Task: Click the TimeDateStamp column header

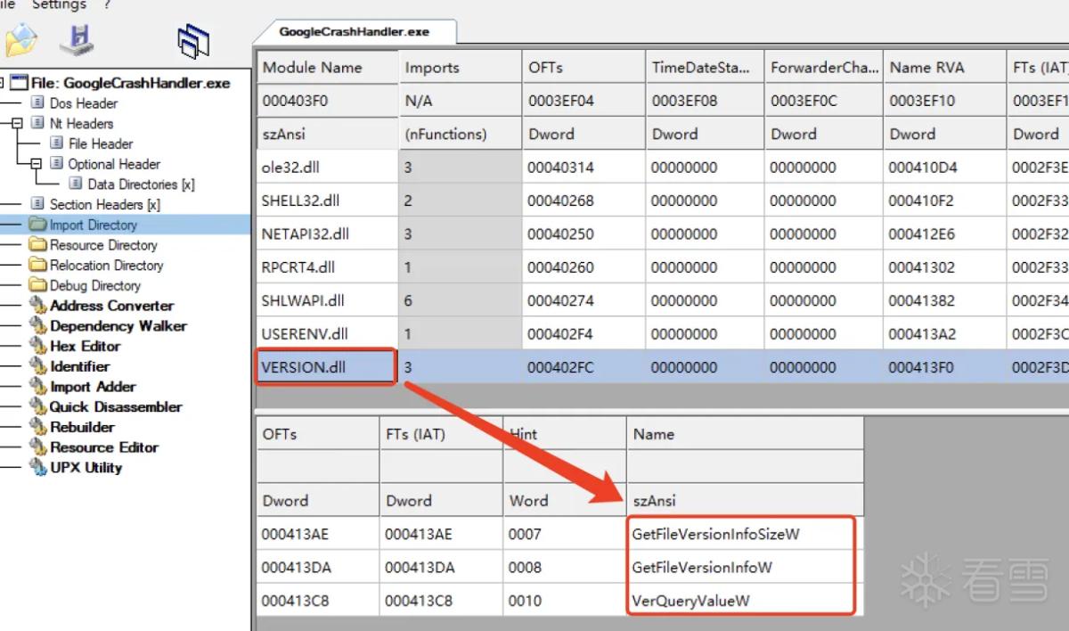Action: (x=705, y=68)
